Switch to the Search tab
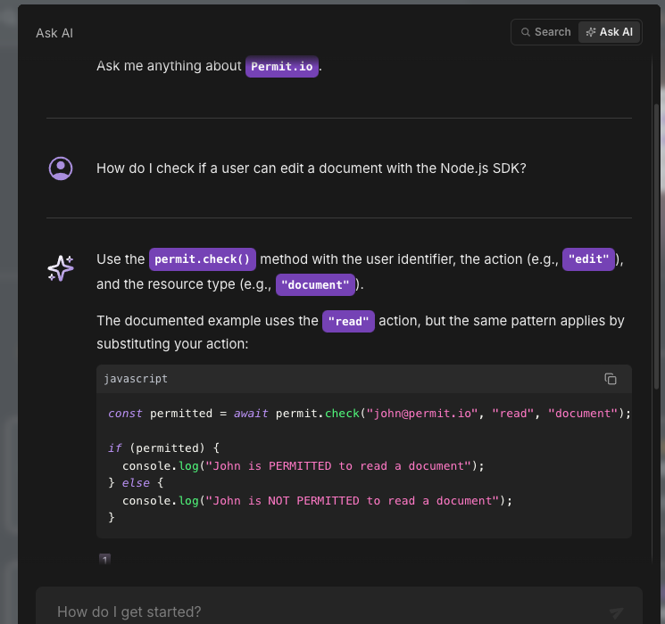Viewport: 665px width, 624px height. pos(545,32)
